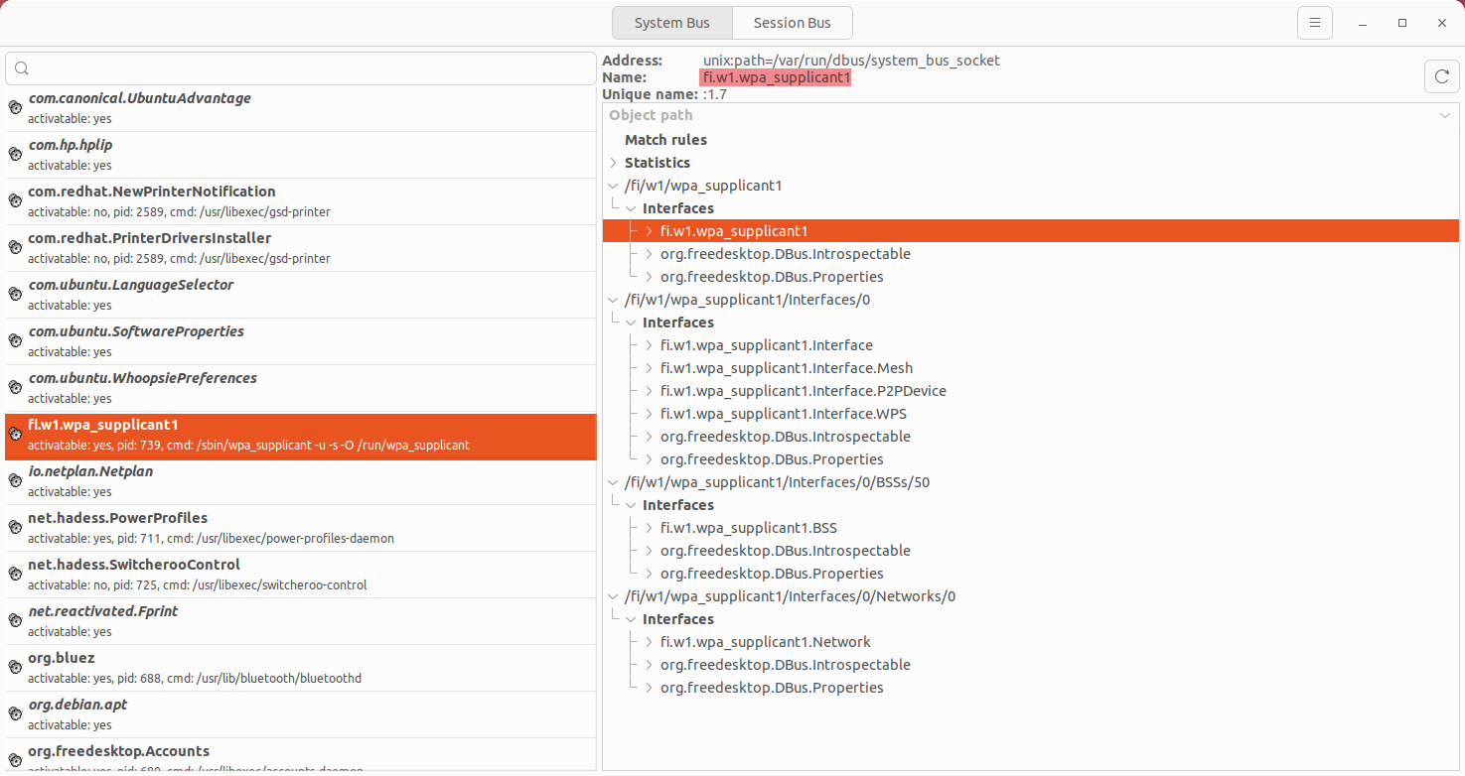
Task: Switch to the Session Bus tab
Action: 792,23
